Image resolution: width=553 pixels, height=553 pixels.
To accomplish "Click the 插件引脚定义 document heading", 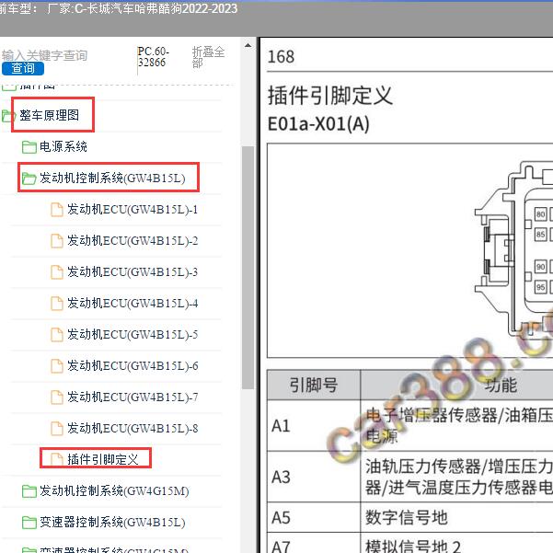I will tap(330, 95).
